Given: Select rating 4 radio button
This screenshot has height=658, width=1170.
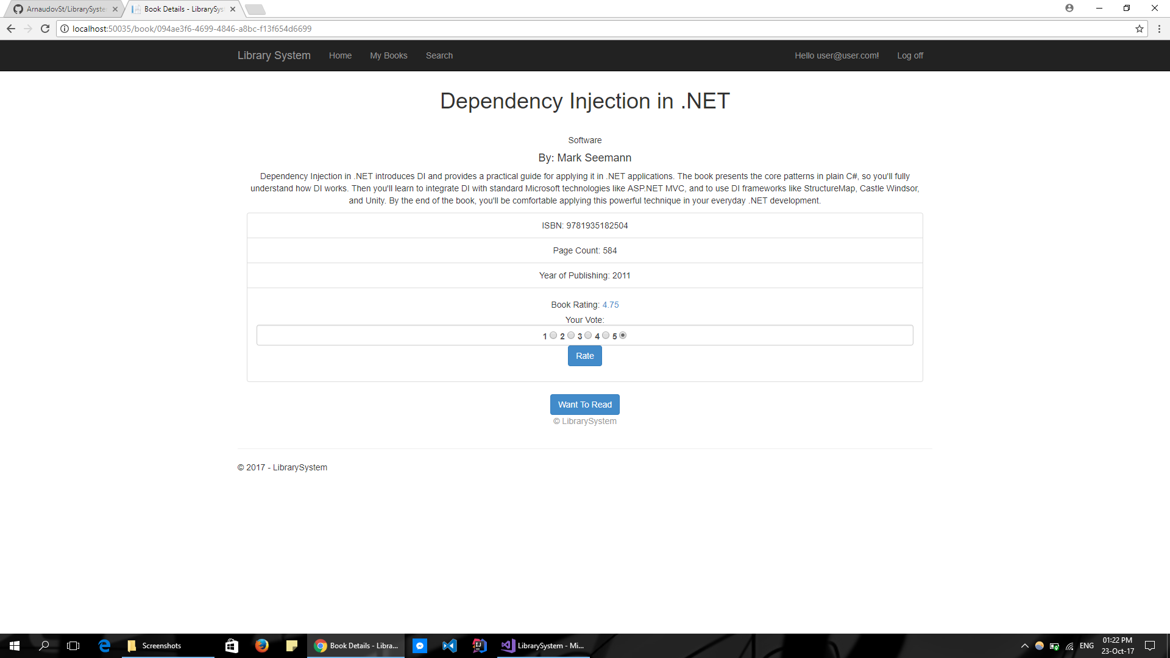Looking at the screenshot, I should pos(606,335).
